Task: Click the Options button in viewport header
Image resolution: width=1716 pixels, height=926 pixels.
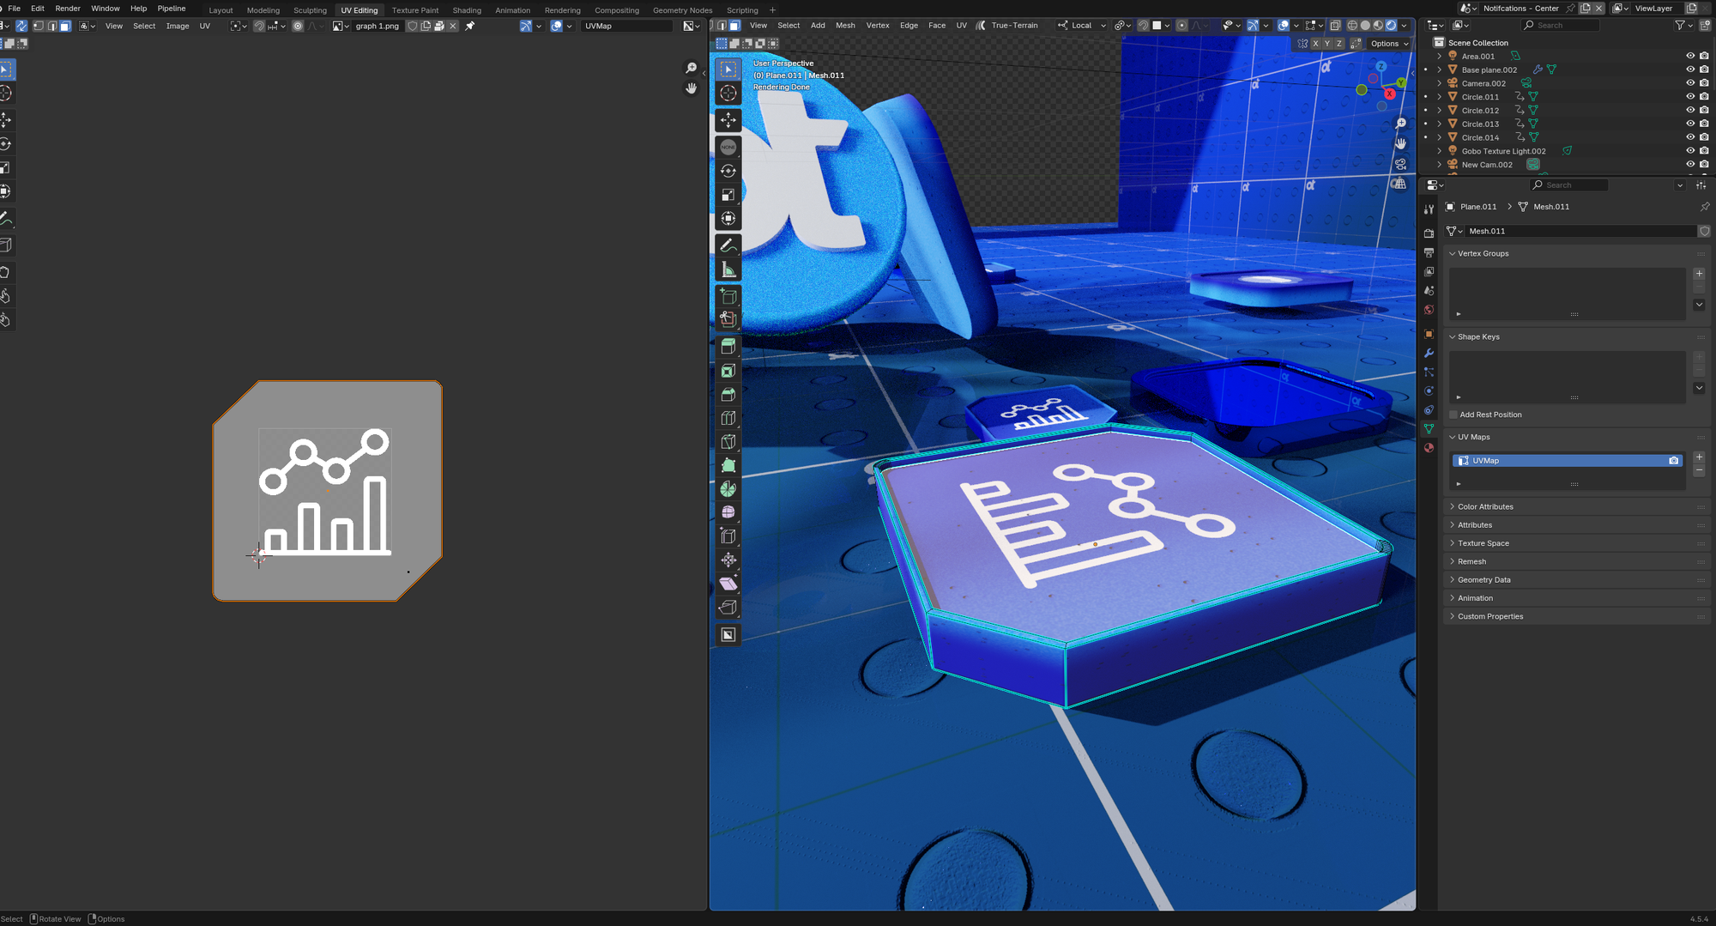Action: (1388, 44)
